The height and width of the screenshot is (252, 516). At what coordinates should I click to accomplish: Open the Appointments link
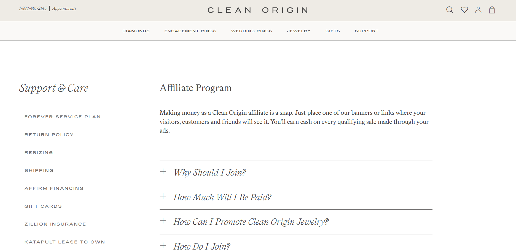[64, 9]
